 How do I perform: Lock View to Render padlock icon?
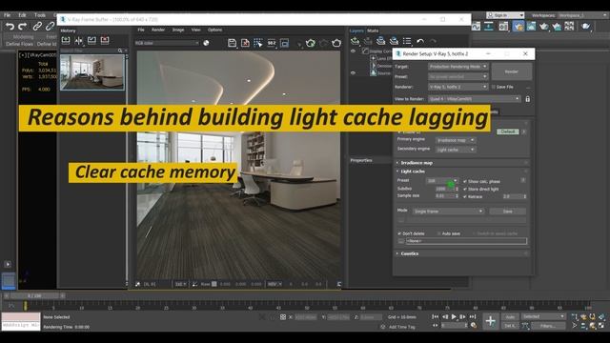click(527, 99)
